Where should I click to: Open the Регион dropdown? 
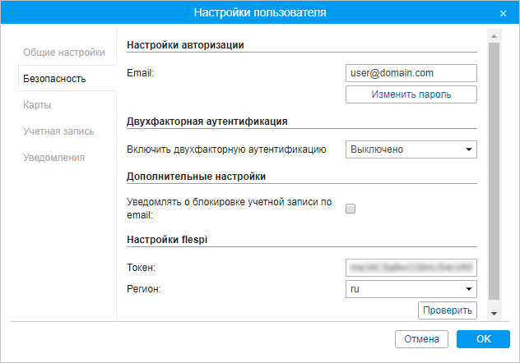[405, 289]
